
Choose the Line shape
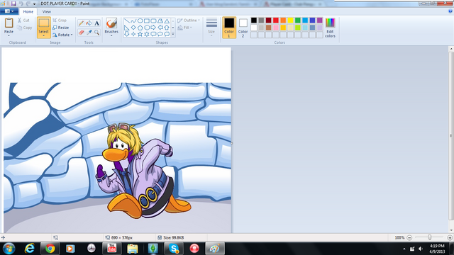click(127, 21)
